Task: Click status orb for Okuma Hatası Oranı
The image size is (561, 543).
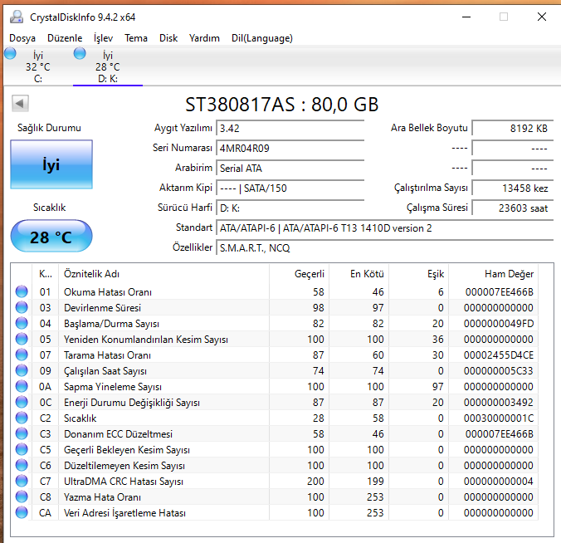Action: tap(22, 291)
